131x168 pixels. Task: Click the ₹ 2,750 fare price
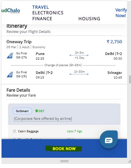click(x=114, y=42)
